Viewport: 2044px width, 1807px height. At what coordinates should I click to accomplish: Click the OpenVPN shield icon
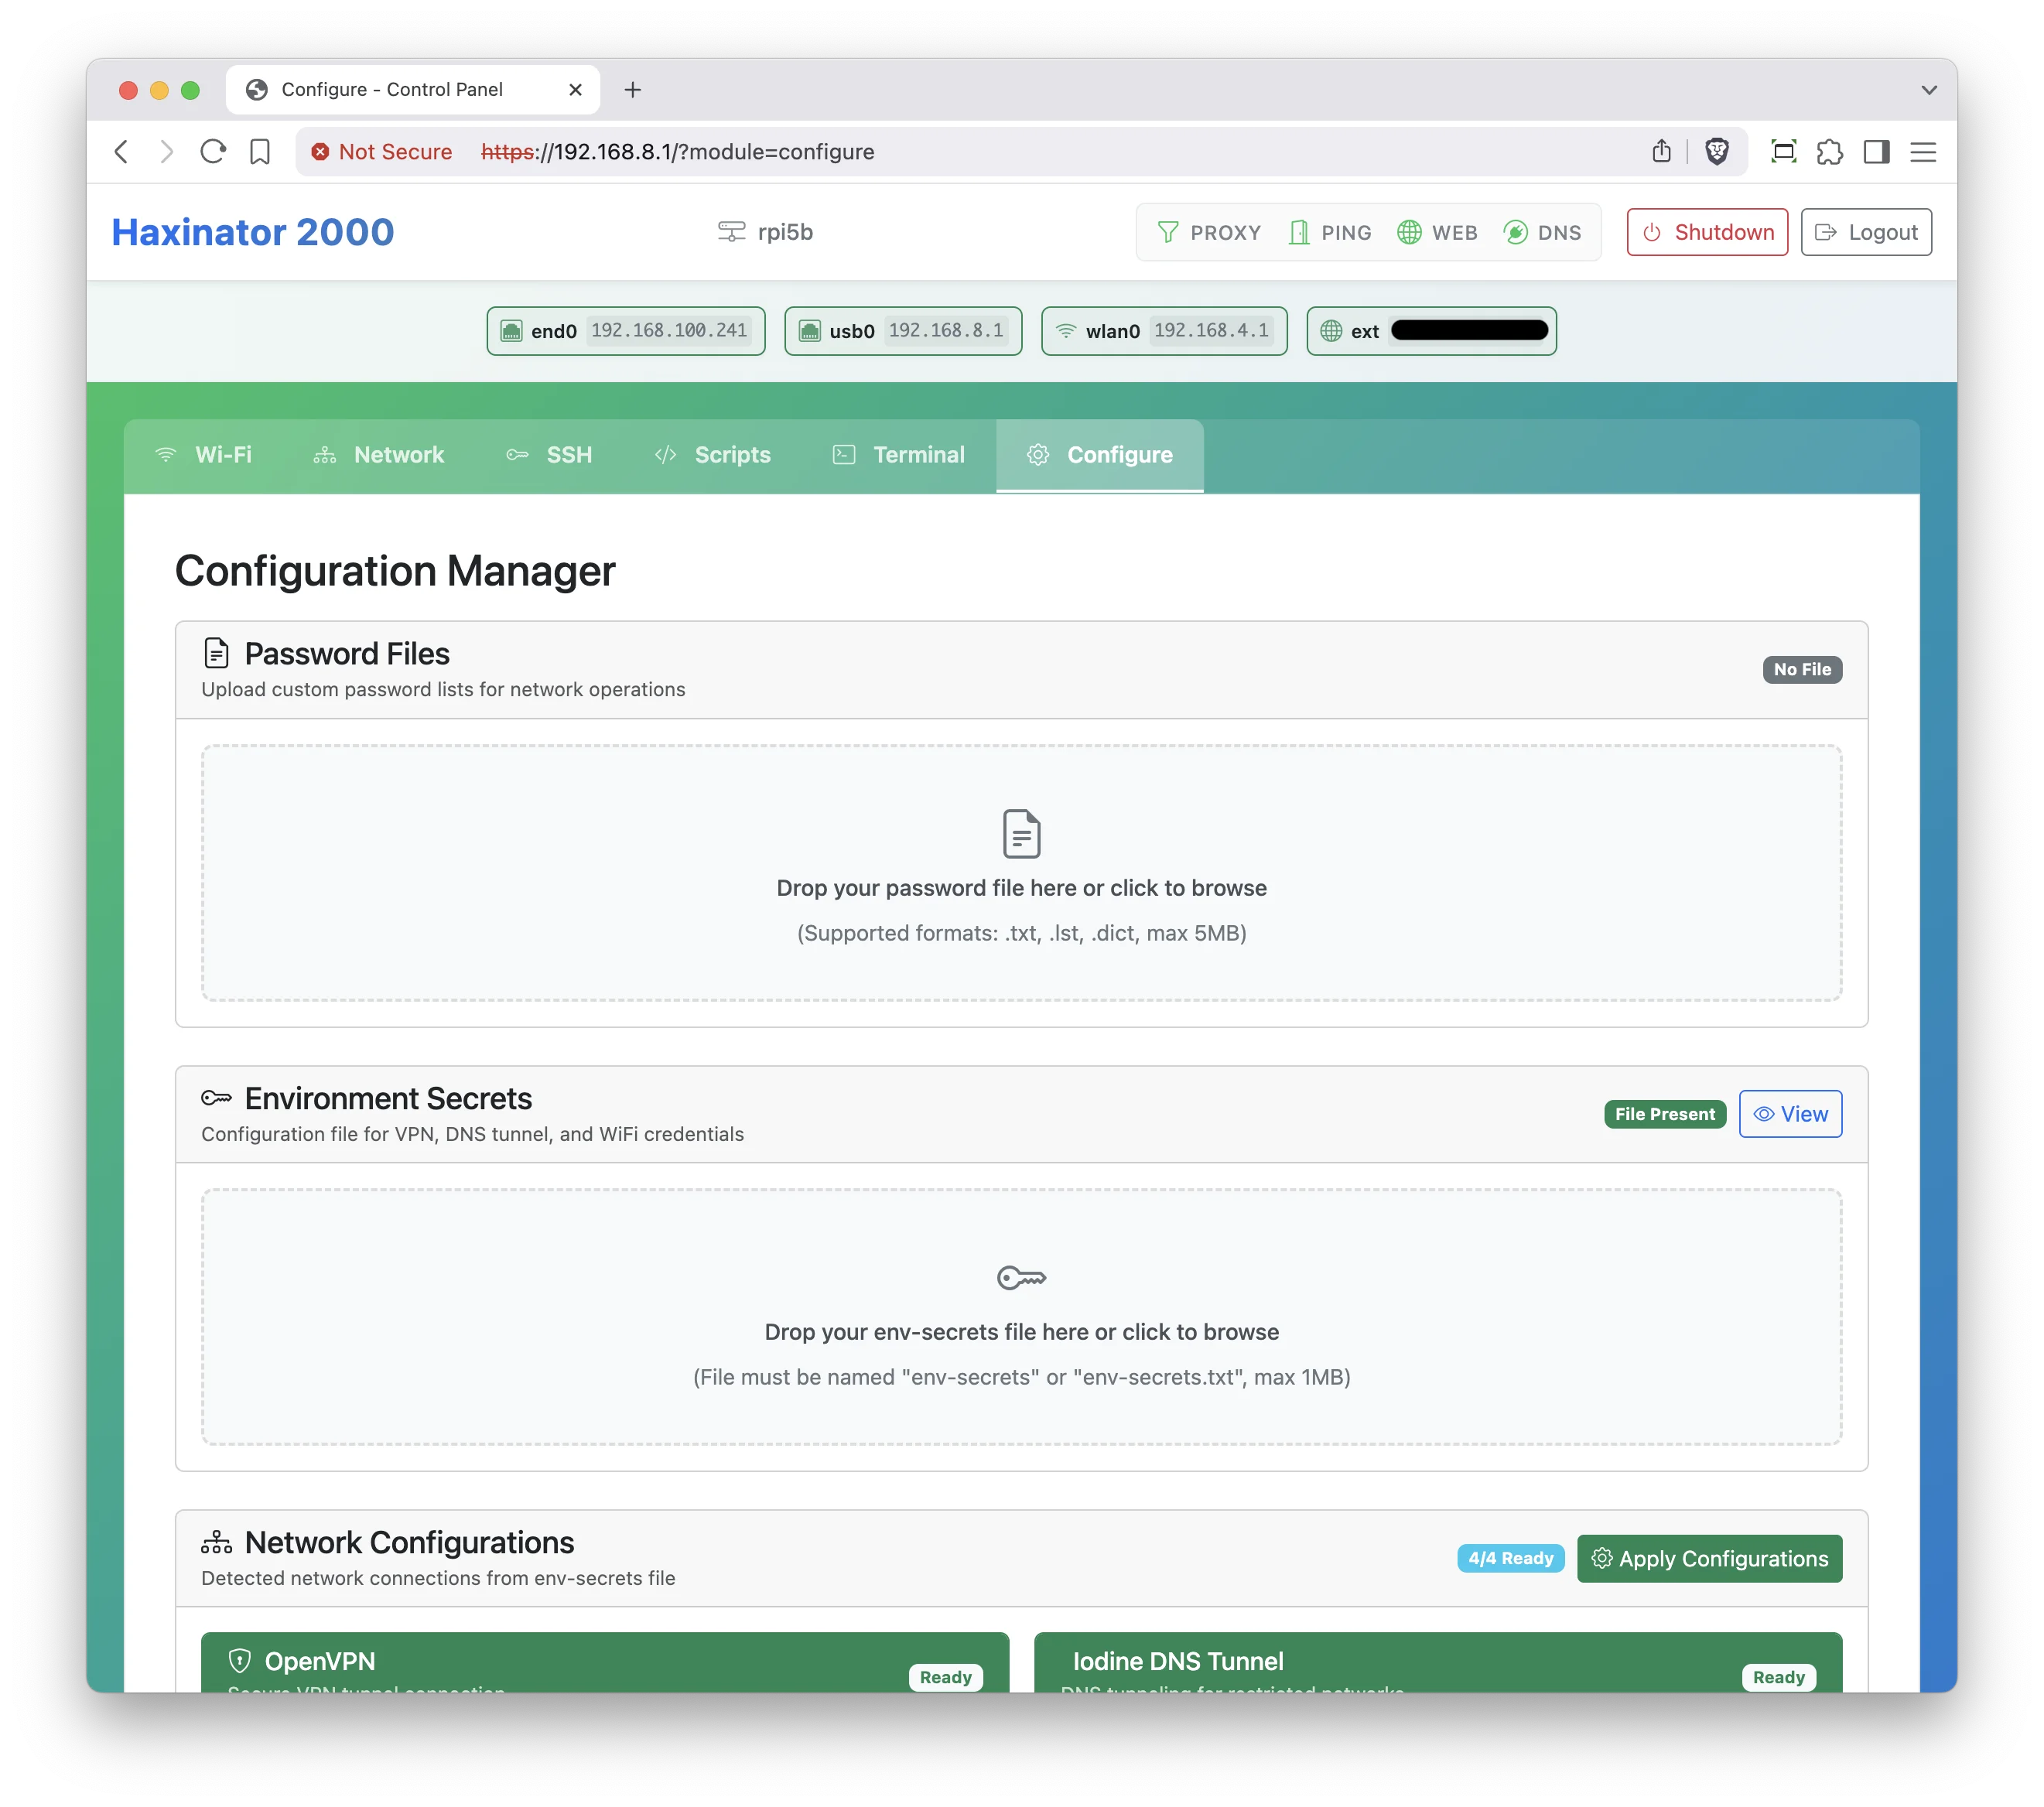tap(239, 1661)
